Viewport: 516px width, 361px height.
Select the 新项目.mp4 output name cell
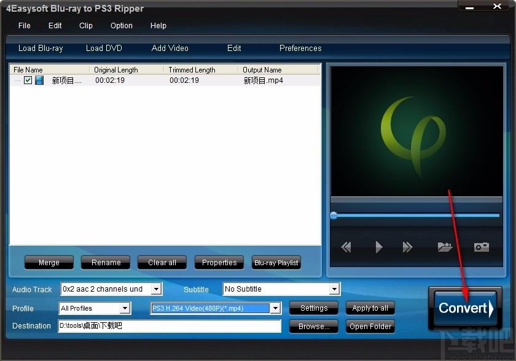[264, 80]
